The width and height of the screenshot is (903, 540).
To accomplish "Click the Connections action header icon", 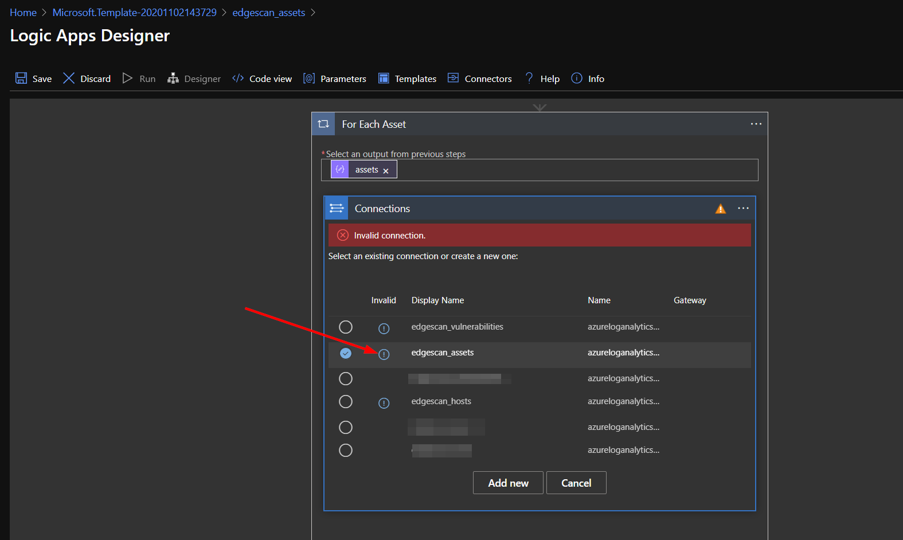I will point(337,208).
